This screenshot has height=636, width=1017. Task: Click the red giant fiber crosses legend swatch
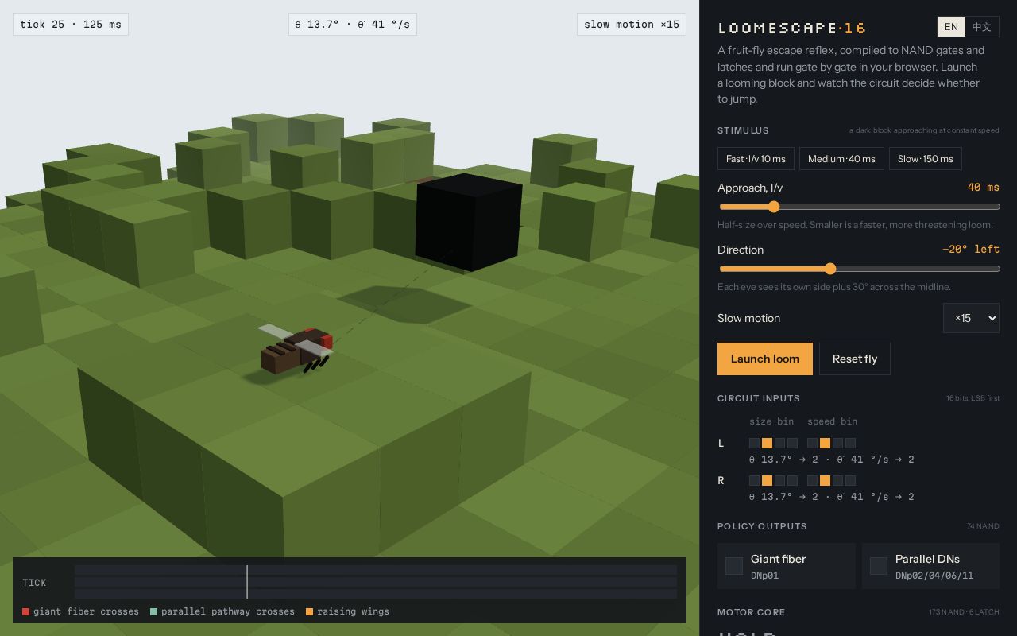pos(26,611)
